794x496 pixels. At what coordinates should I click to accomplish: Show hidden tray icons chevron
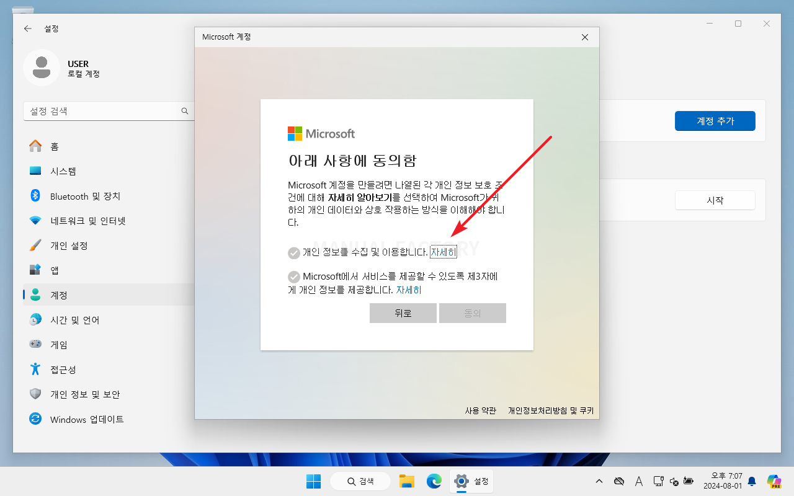click(x=599, y=481)
